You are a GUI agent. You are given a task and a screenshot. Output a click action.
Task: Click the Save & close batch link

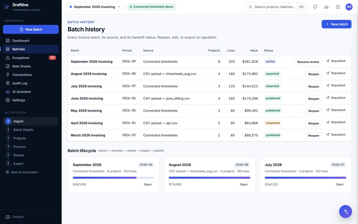pyautogui.click(x=22, y=172)
